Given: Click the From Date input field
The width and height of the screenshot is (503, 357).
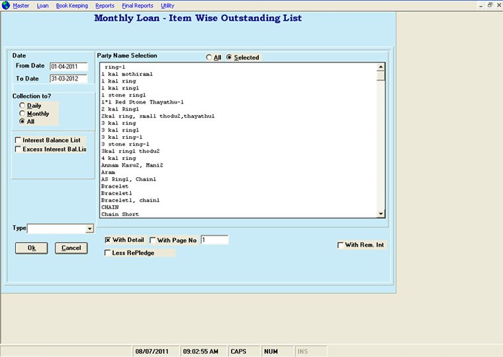Looking at the screenshot, I should (x=68, y=67).
